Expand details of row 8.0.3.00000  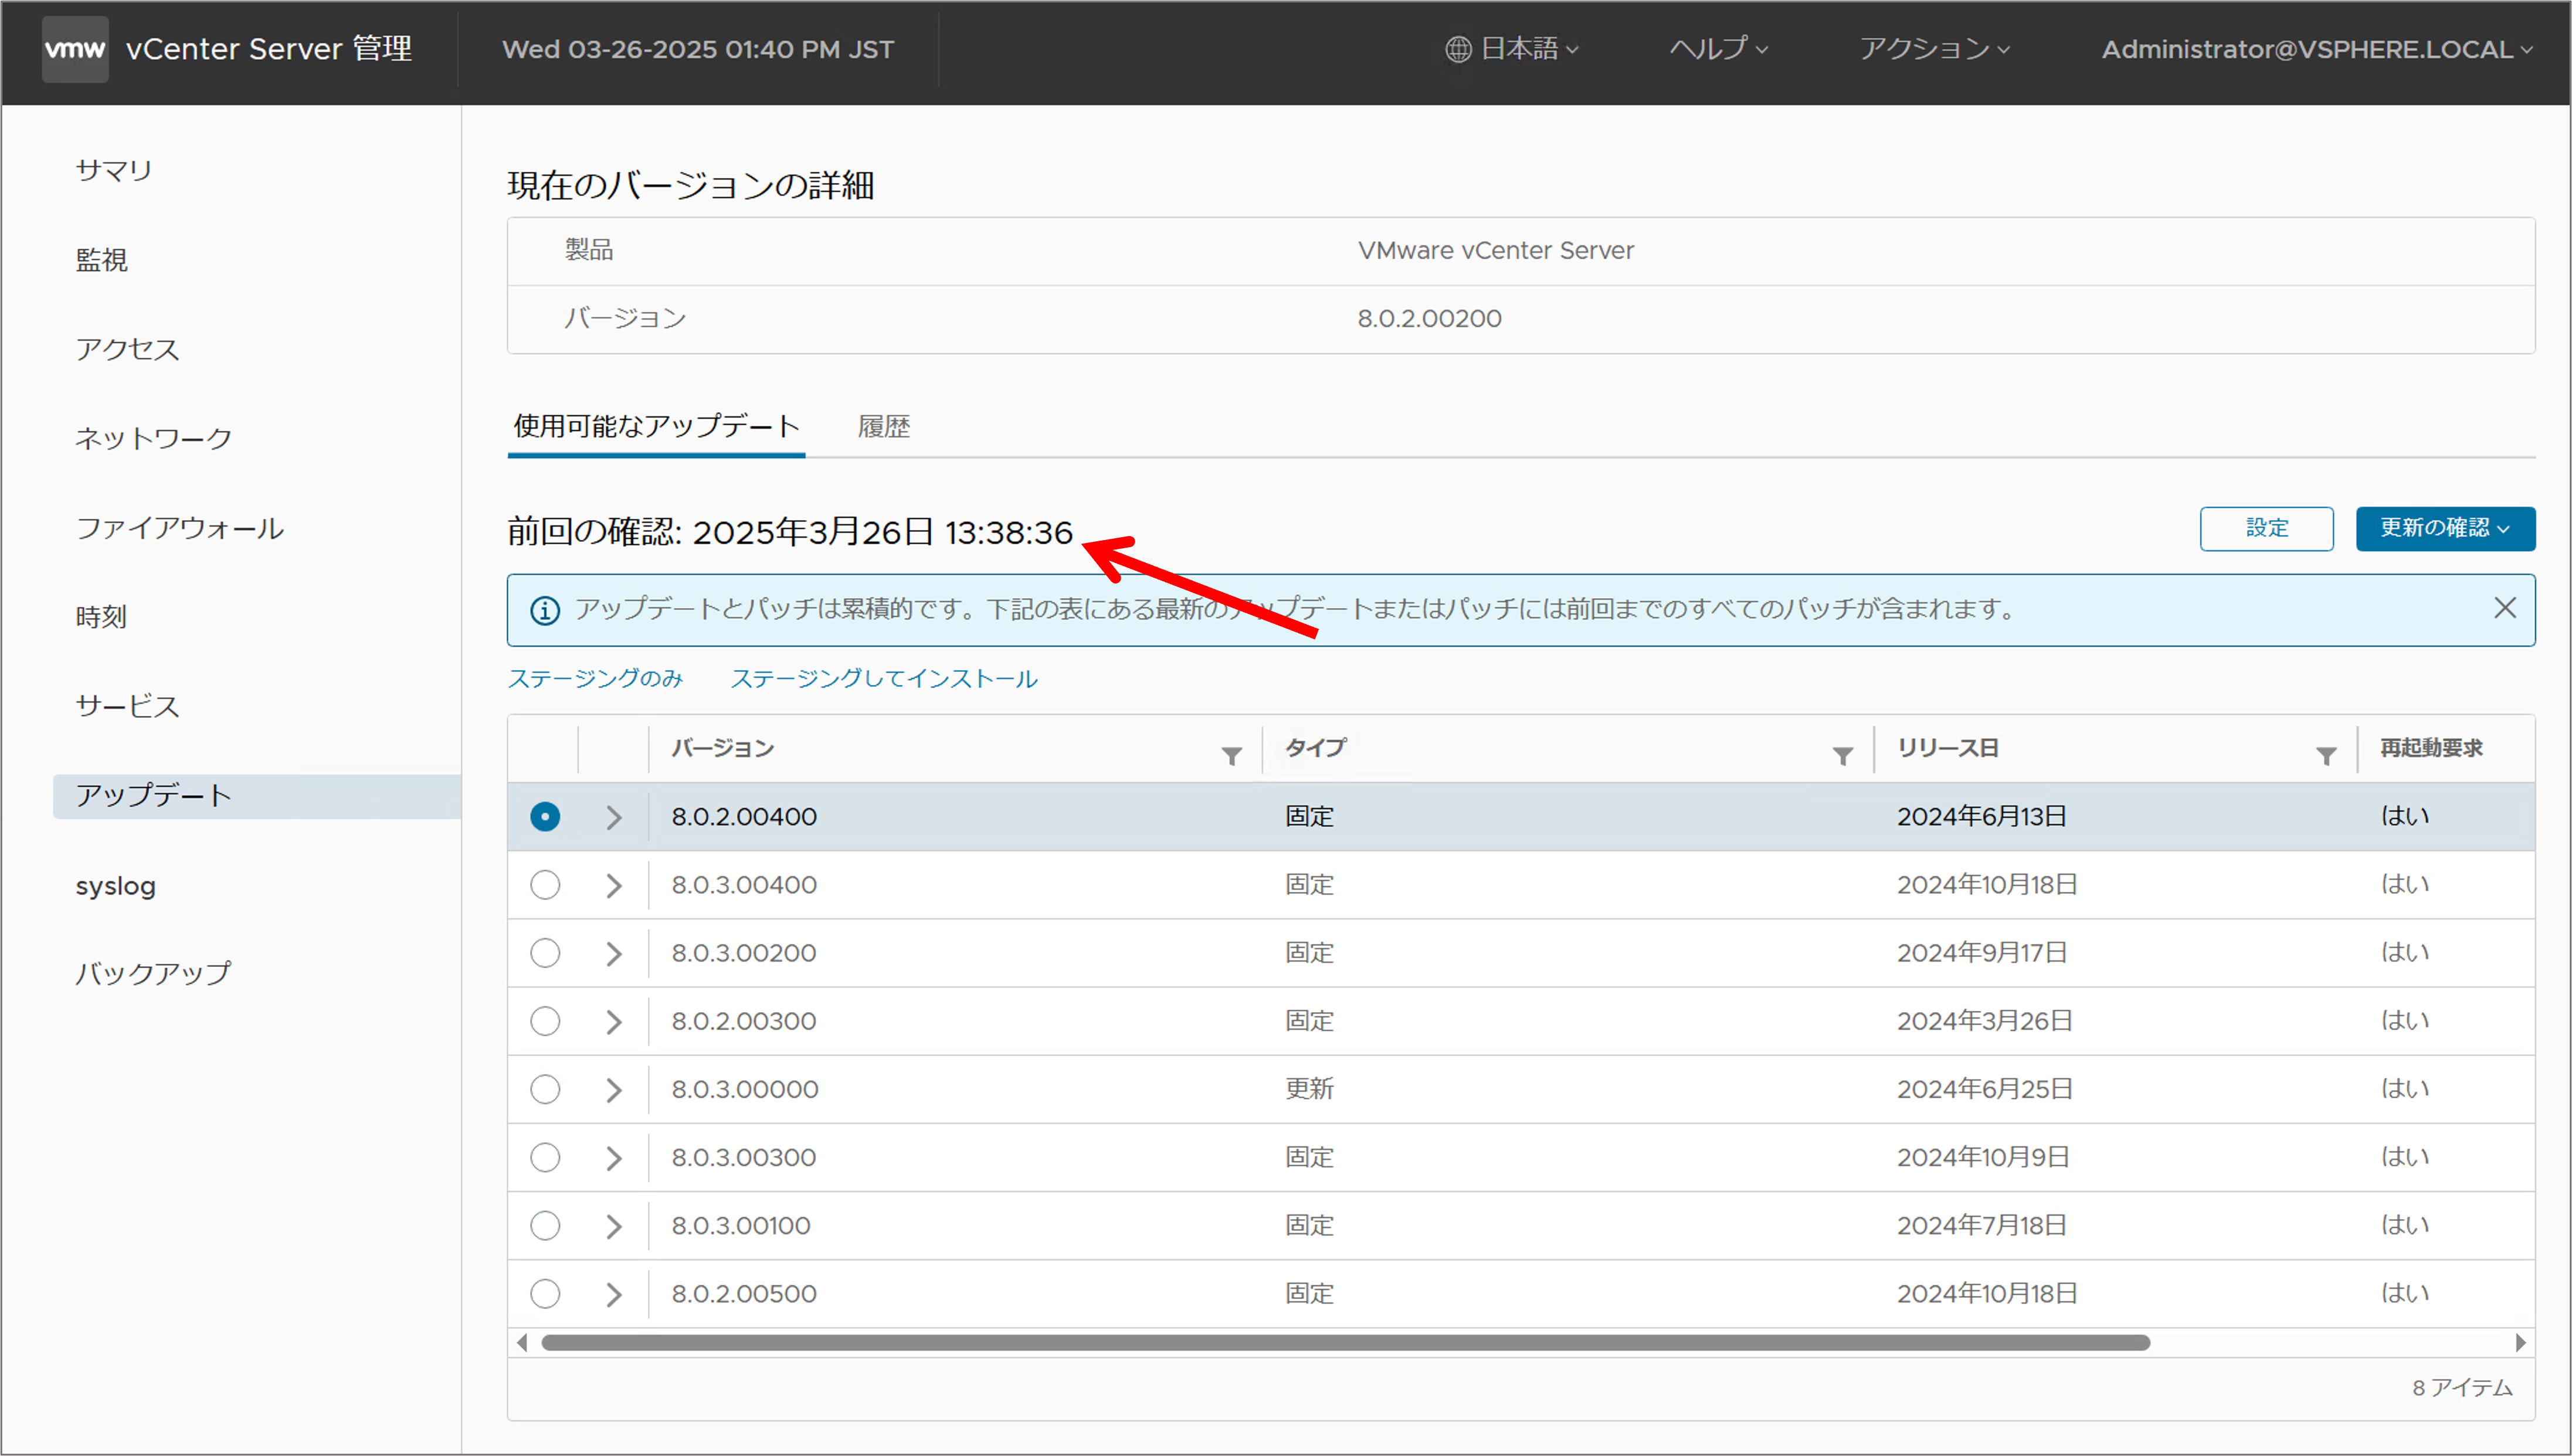[614, 1089]
